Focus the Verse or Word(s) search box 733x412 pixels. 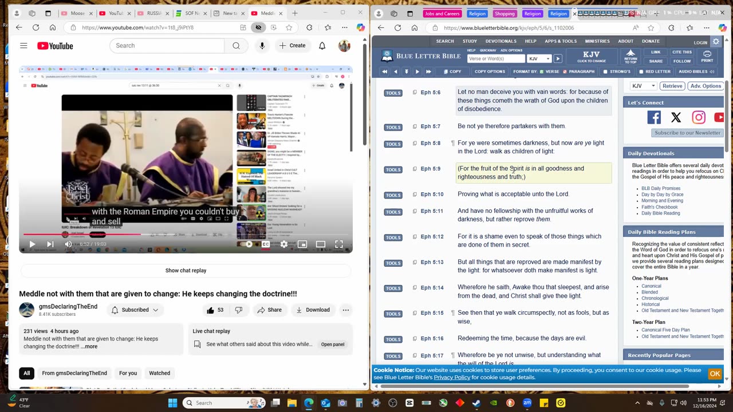(x=496, y=58)
